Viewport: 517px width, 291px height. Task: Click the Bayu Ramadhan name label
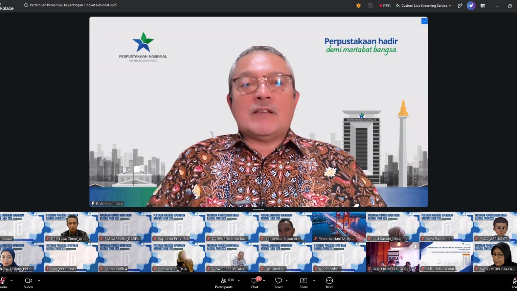439,239
